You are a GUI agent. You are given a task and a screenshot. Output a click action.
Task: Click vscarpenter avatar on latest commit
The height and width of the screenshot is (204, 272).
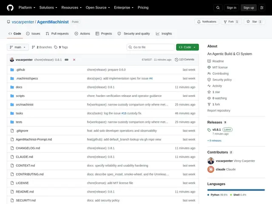pos(12,59)
